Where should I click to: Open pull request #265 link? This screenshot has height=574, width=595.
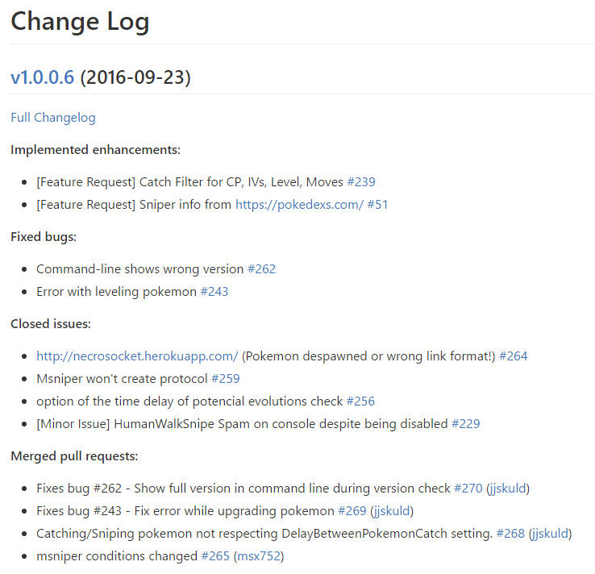[215, 556]
